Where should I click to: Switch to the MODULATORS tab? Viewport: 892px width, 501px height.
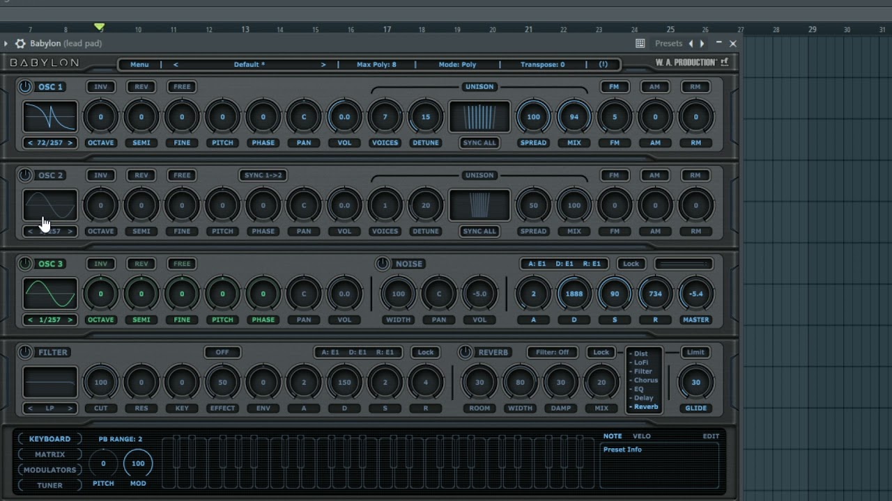[x=49, y=470]
